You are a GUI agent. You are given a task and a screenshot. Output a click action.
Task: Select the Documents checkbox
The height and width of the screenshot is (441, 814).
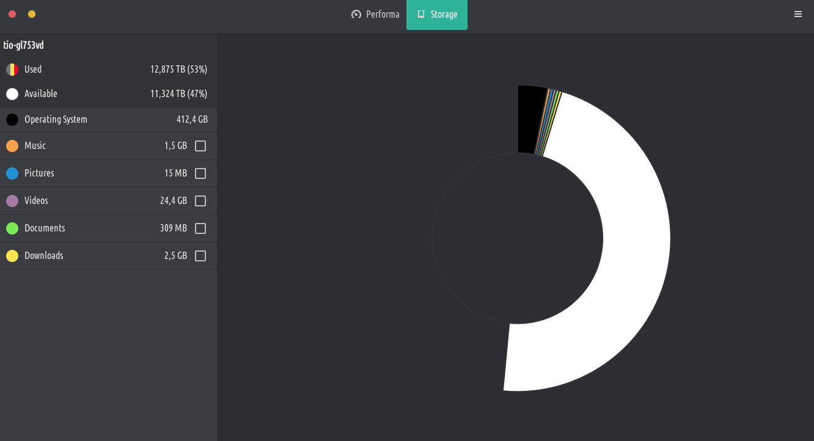(200, 228)
